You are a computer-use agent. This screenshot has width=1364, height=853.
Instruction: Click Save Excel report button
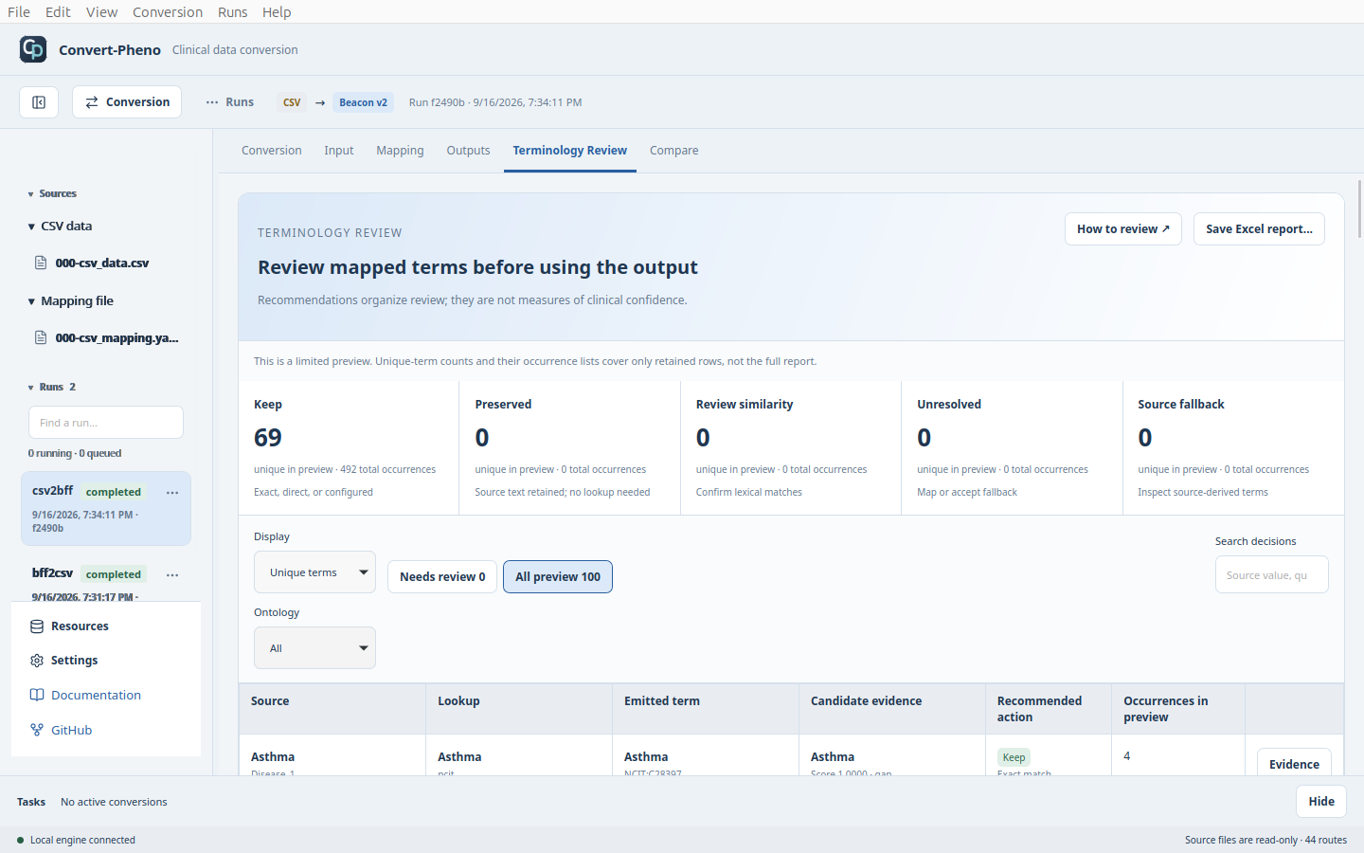[x=1259, y=229]
